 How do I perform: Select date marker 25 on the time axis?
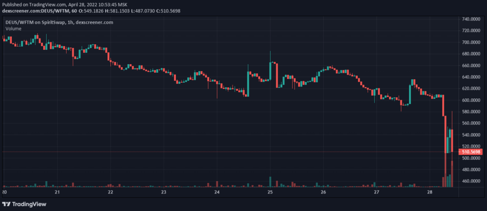pyautogui.click(x=270, y=192)
